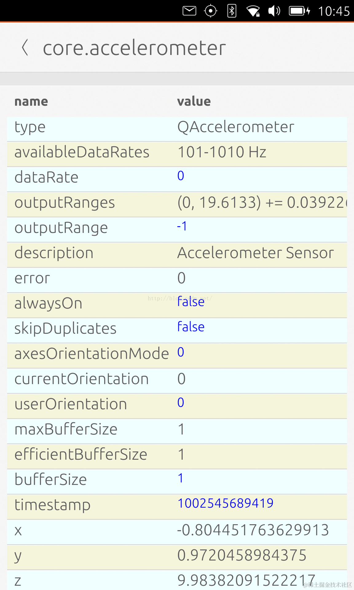Toggle the alwaysOn false value
The image size is (354, 590).
tap(191, 302)
